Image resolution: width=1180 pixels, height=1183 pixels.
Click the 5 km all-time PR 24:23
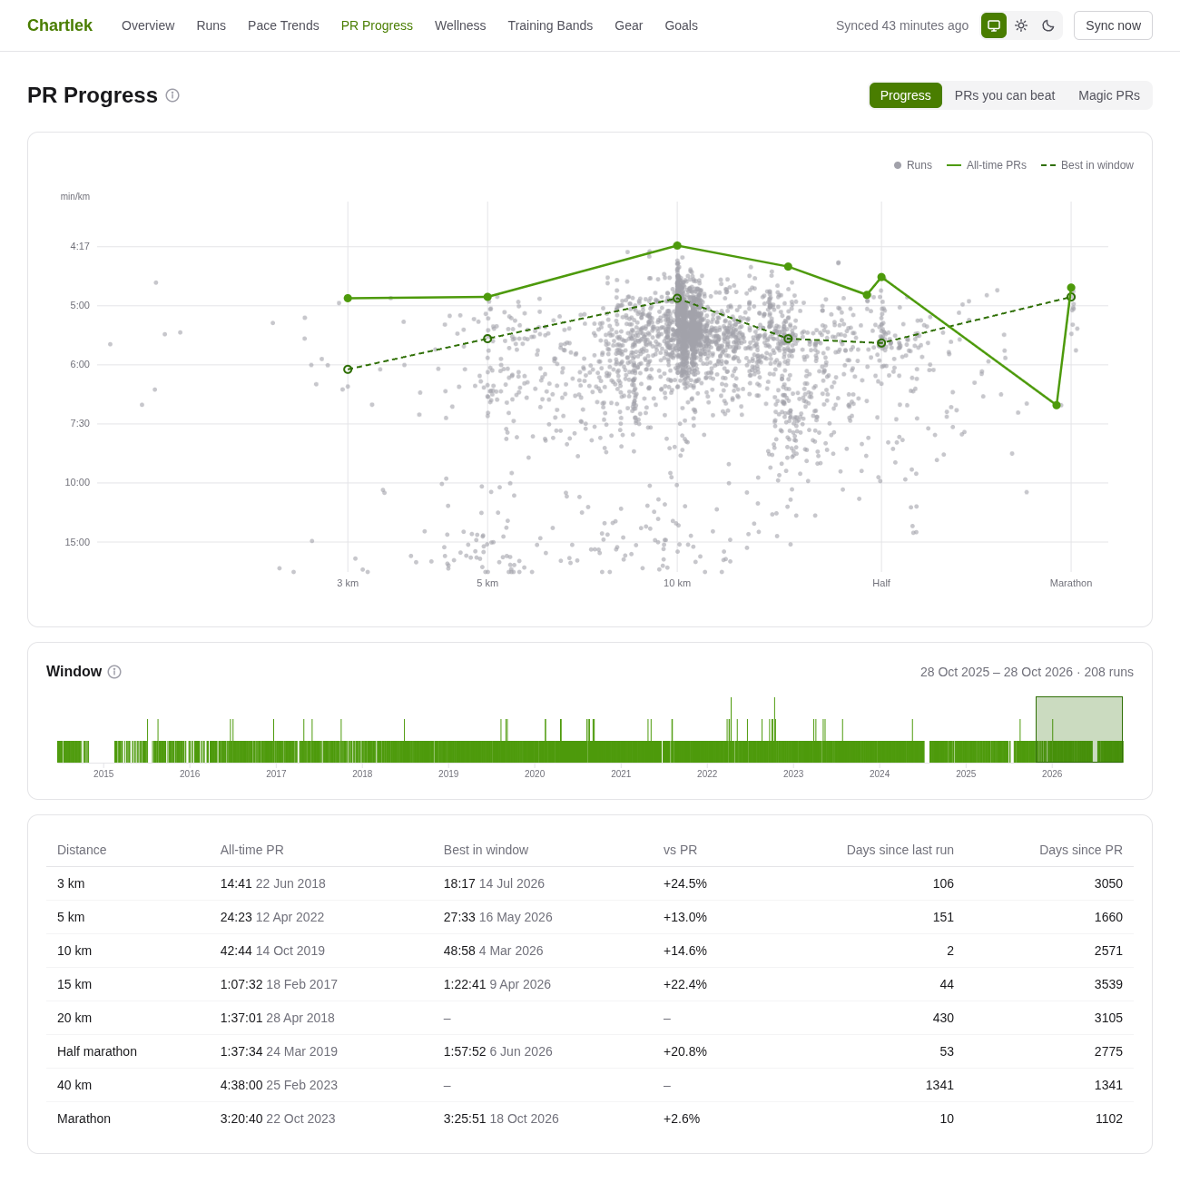[x=236, y=917]
